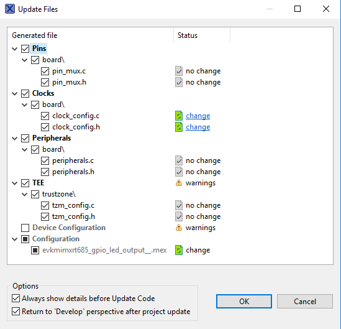This screenshot has width=341, height=329.
Task: Collapse the Configuration tree group
Action: pyautogui.click(x=15, y=239)
